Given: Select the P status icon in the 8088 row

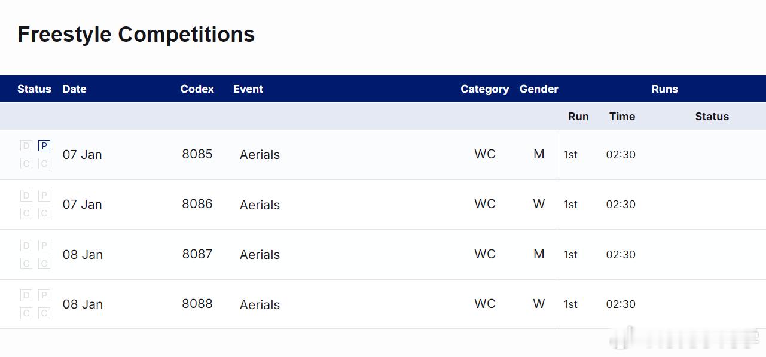Looking at the screenshot, I should (x=44, y=295).
